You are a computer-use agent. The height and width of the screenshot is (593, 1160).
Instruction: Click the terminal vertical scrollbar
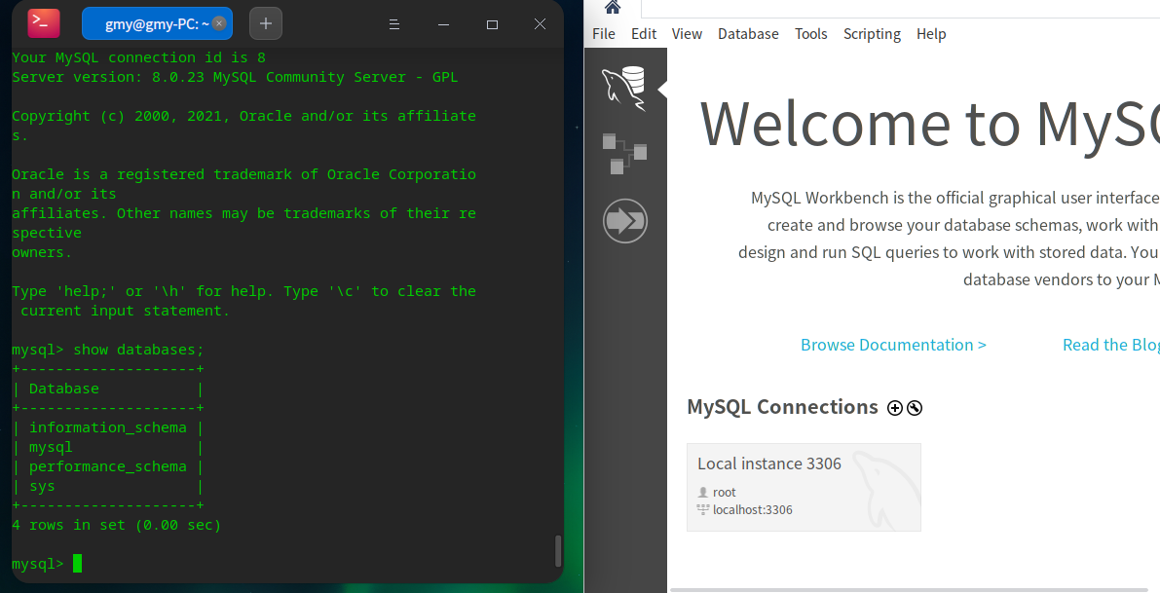point(558,551)
